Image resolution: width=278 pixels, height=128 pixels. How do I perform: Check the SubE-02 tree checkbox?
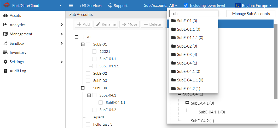pos(88,73)
